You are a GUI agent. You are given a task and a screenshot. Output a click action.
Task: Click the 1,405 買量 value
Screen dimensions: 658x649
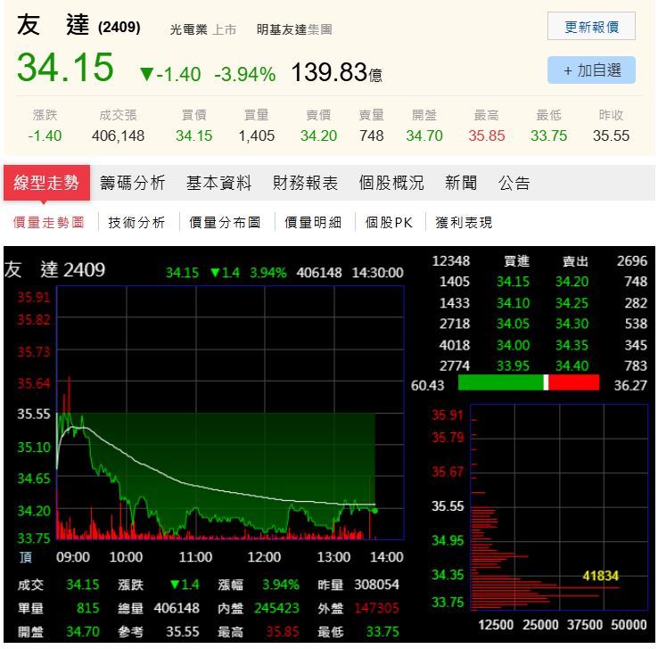pos(257,136)
